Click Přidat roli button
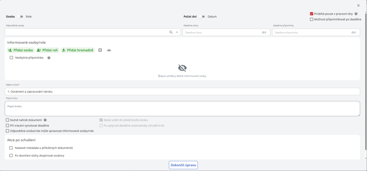367x171 pixels. 47,50
